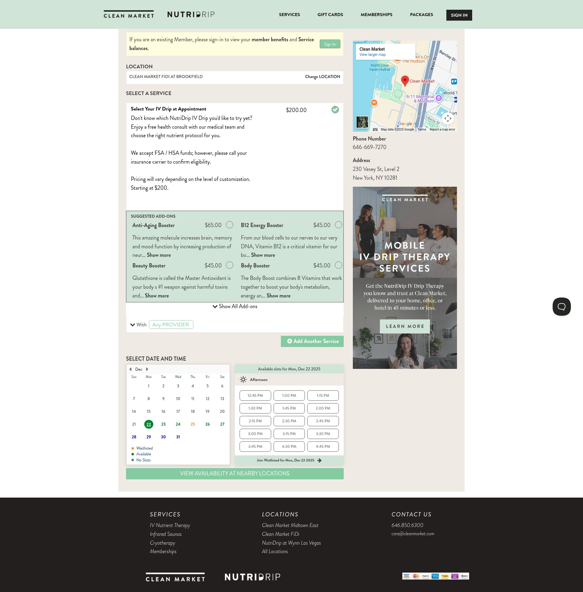View availability at nearby locations

point(234,474)
